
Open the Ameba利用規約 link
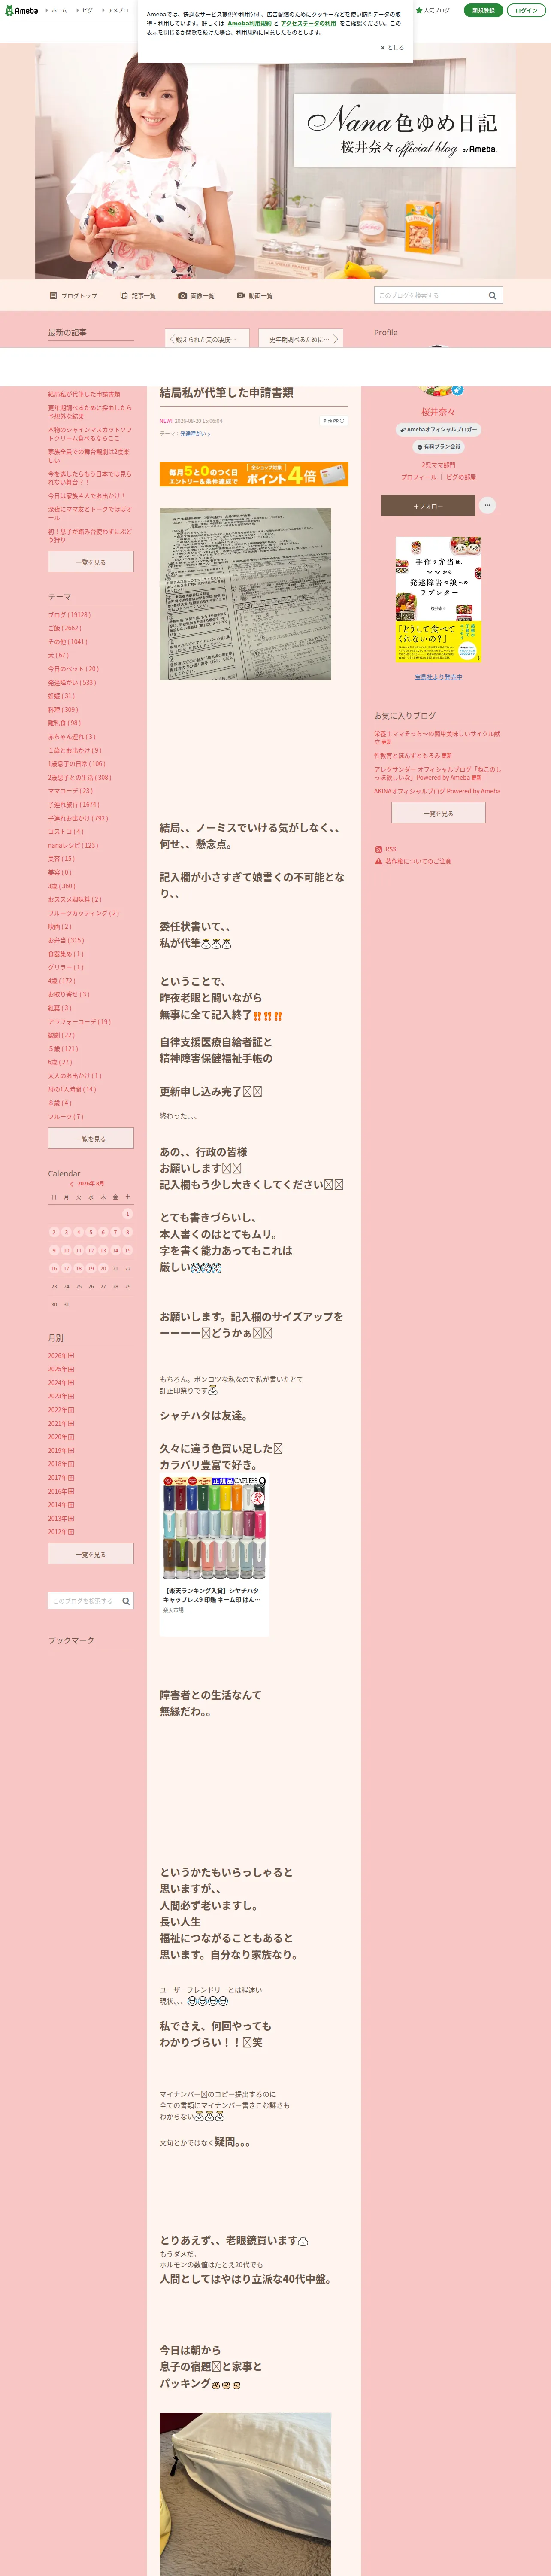(x=249, y=23)
